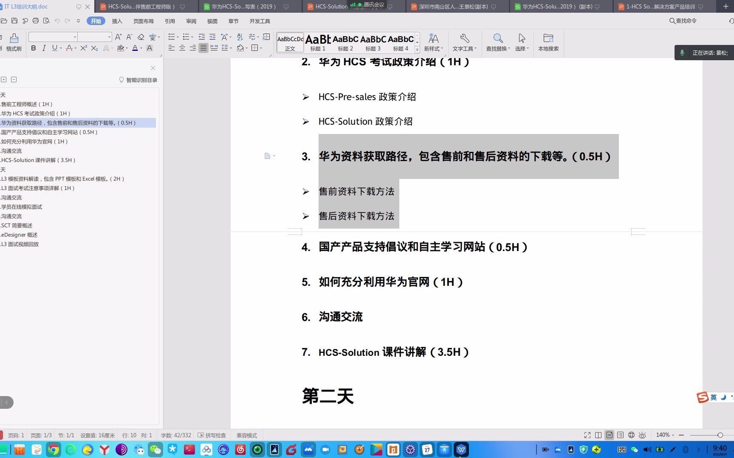Open line spacing dropdown arrow
The width and height of the screenshot is (734, 458).
coord(231,48)
